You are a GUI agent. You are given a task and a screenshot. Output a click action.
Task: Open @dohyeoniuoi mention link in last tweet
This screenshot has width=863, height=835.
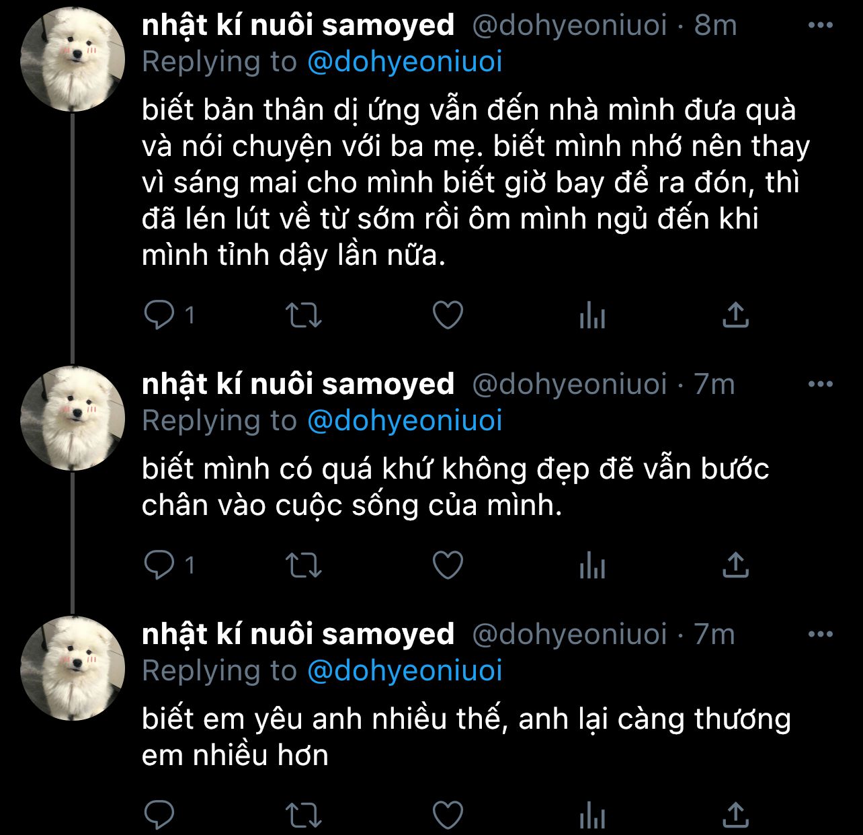(405, 671)
